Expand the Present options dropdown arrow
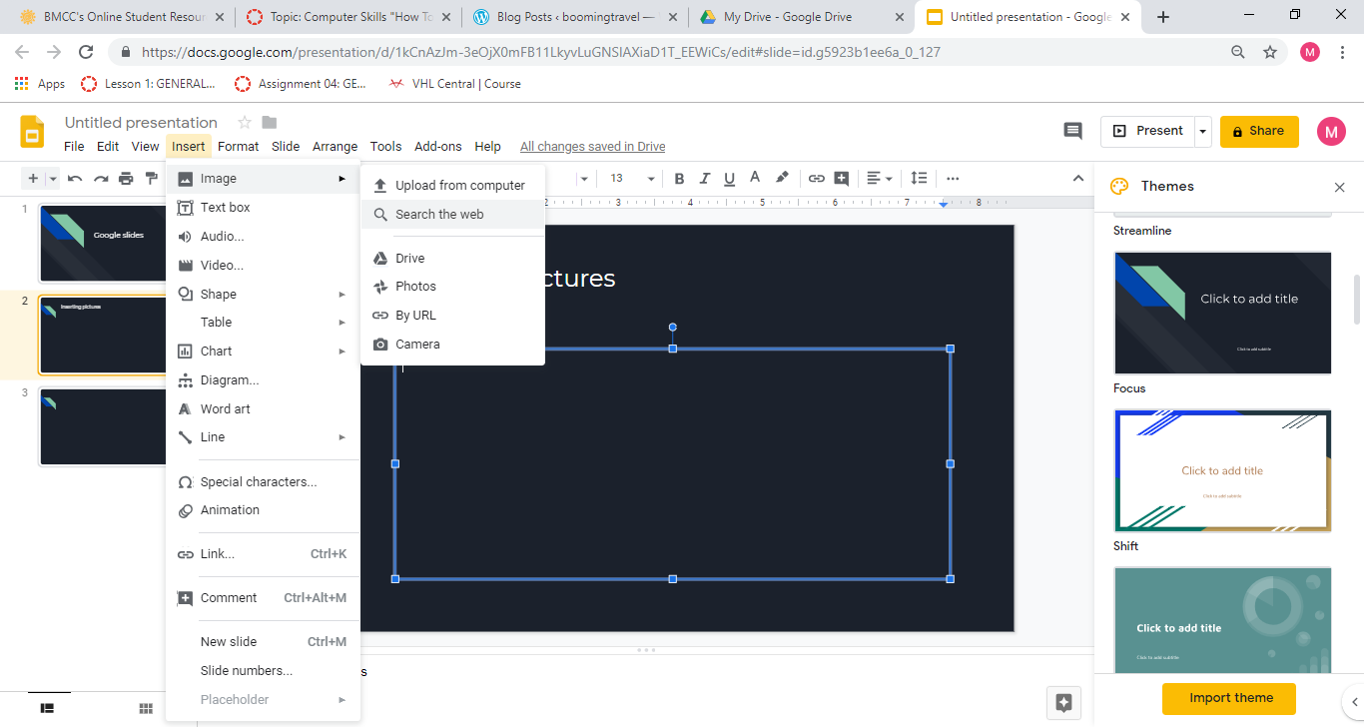1364x727 pixels. point(1203,131)
